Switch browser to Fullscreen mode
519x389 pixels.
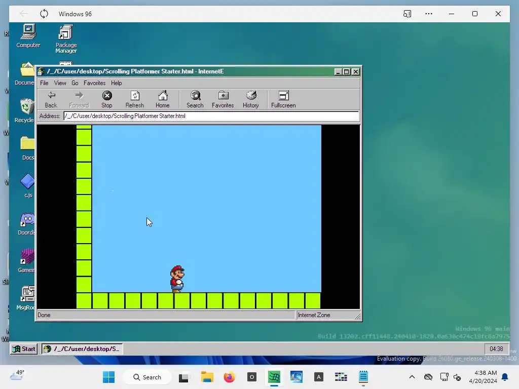pyautogui.click(x=283, y=99)
